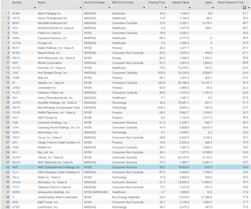The width and height of the screenshot is (251, 209).
Task: Select the 'Wayfair, Inc. Class A' cell
Action: (x=59, y=83)
